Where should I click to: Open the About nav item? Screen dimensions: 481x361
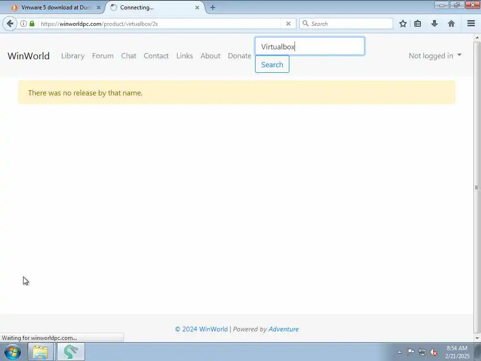[x=210, y=56]
